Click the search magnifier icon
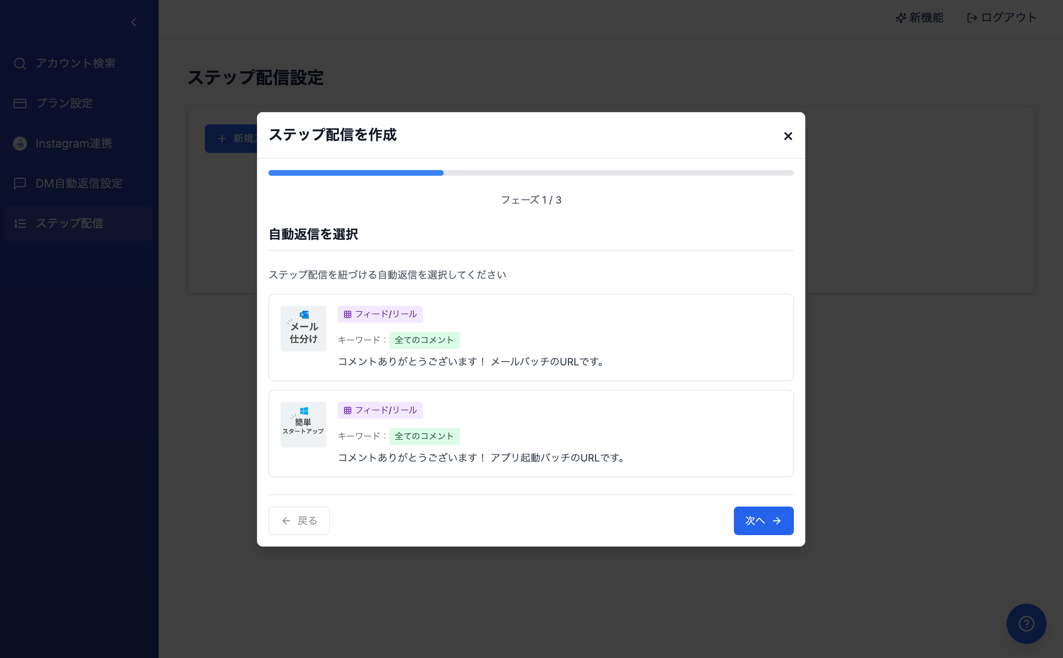The width and height of the screenshot is (1063, 658). [x=20, y=64]
